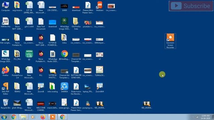Open the gstr 1 rohit spreadsheet
This screenshot has width=214, height=120.
point(29,23)
